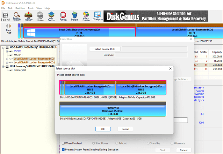Click the Capacity column header

(x=217, y=52)
